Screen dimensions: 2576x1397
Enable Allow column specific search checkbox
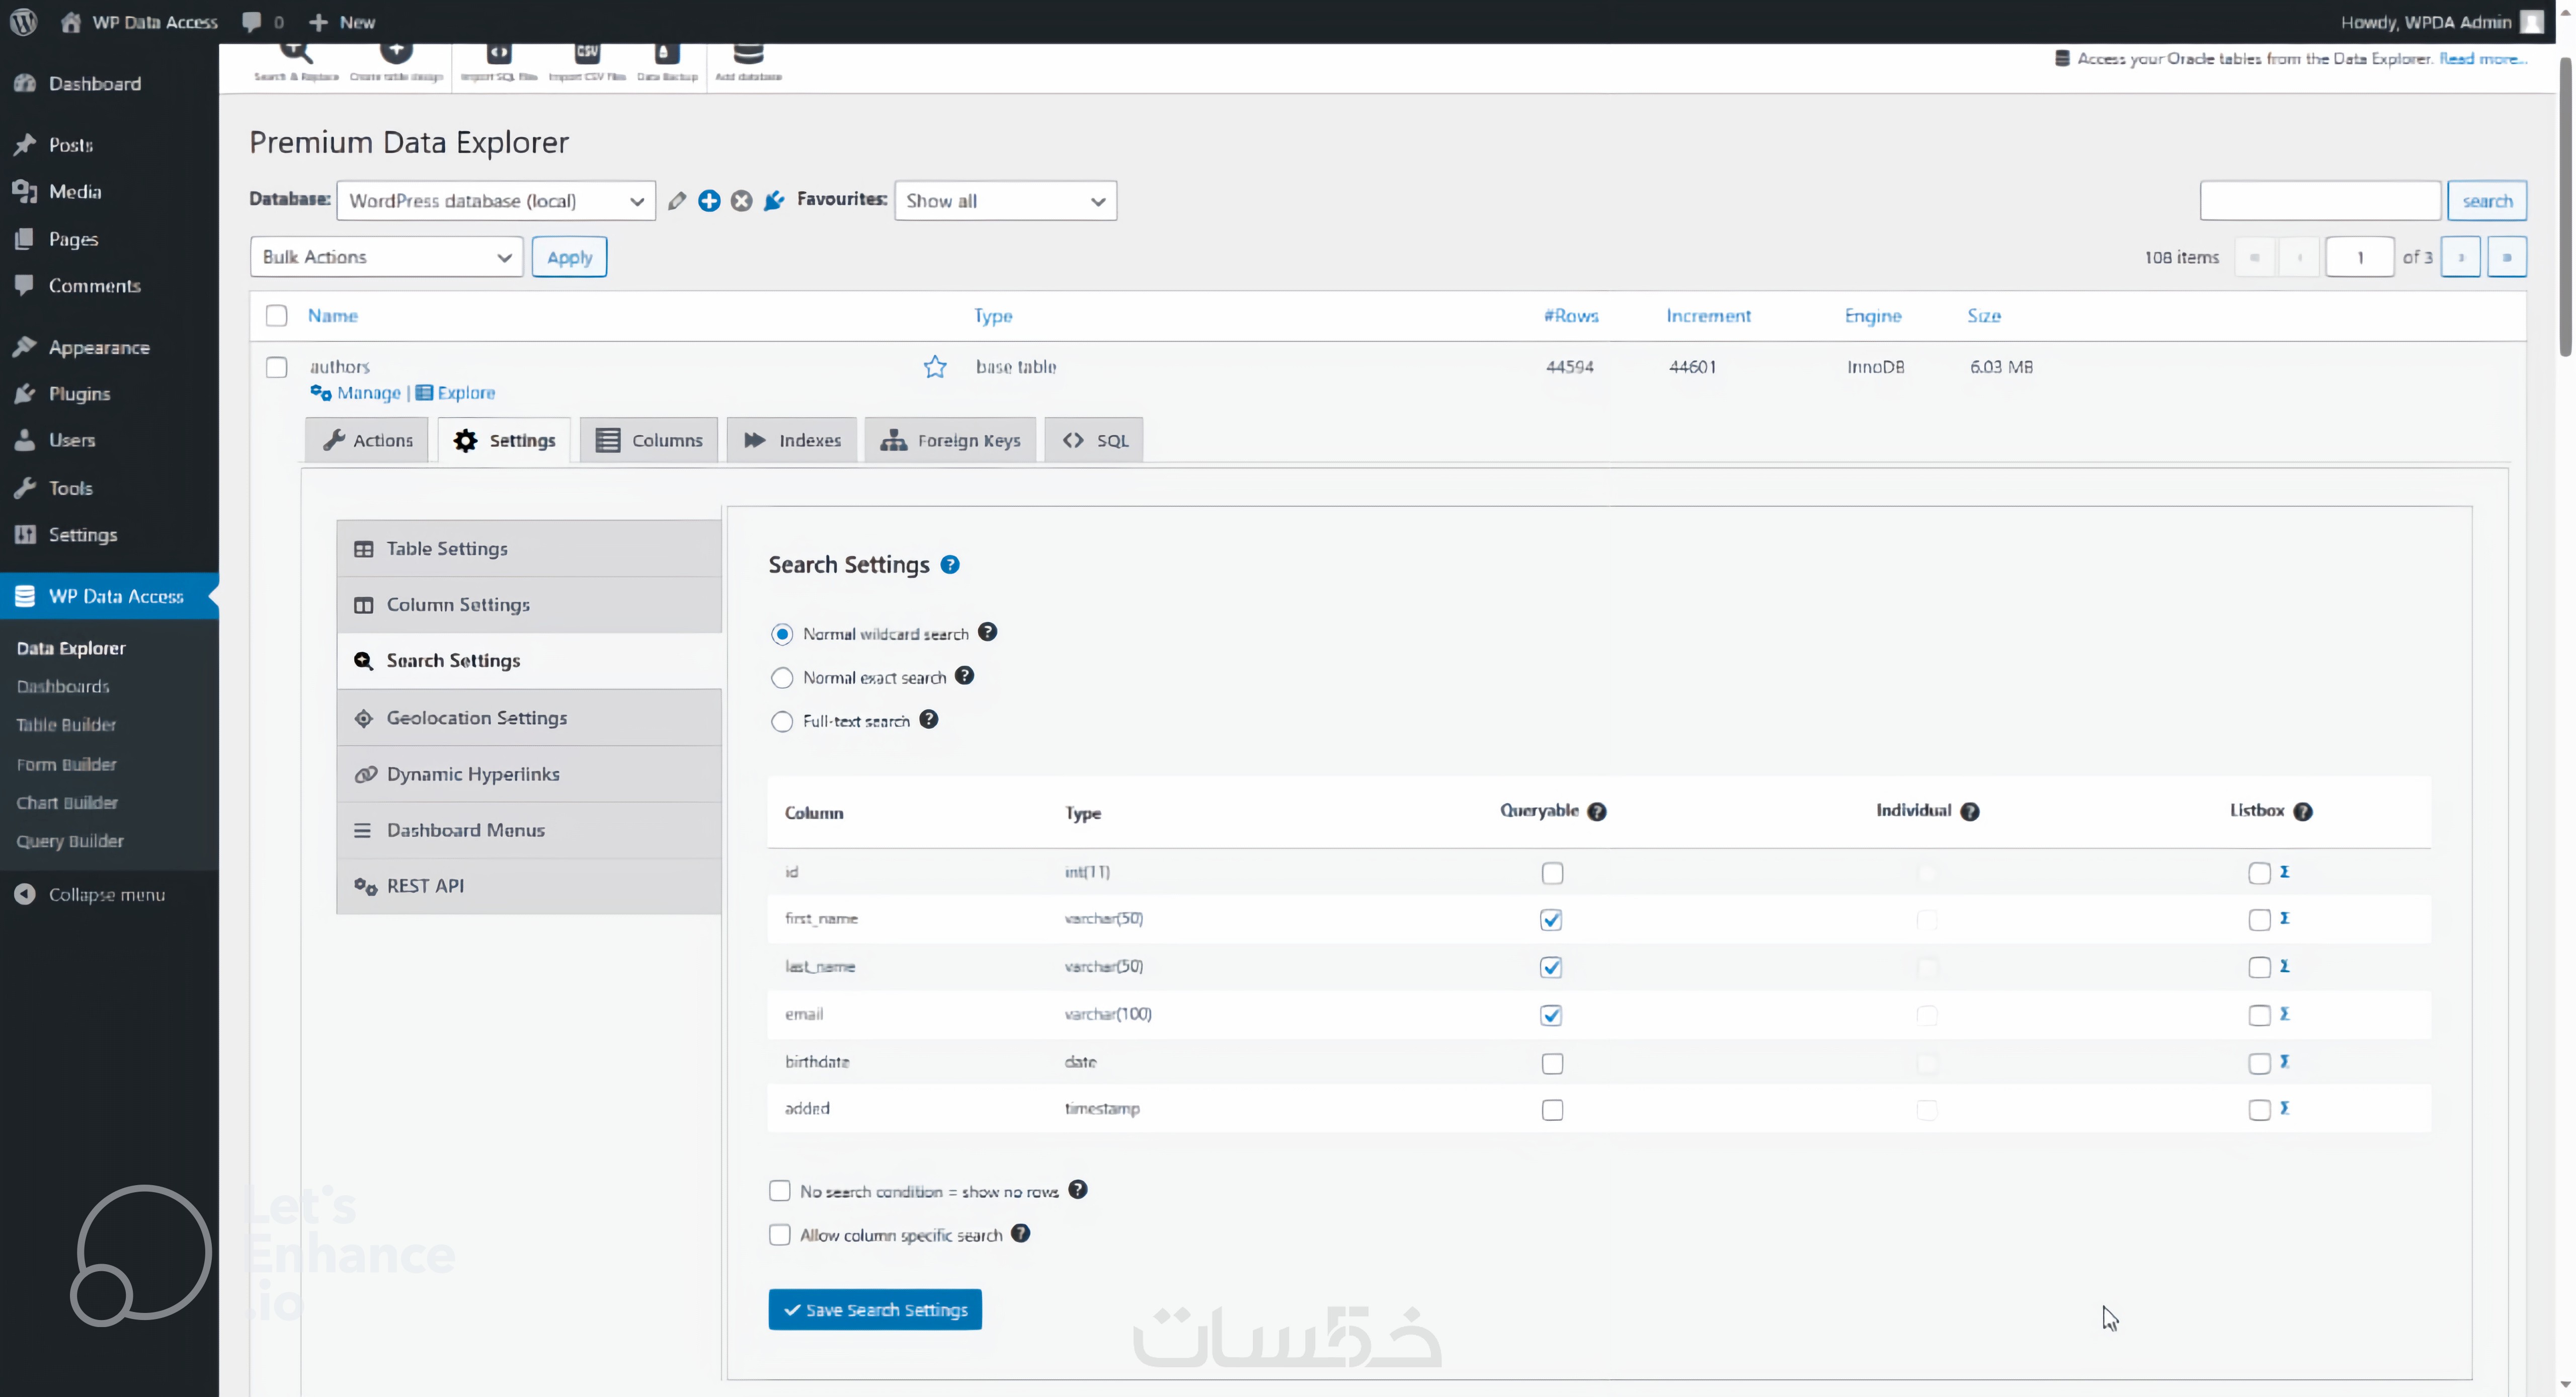click(x=780, y=1235)
